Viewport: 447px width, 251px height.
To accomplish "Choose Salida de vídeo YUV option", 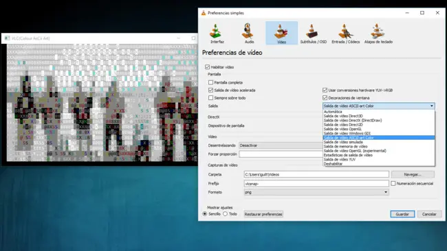I will click(379, 160).
